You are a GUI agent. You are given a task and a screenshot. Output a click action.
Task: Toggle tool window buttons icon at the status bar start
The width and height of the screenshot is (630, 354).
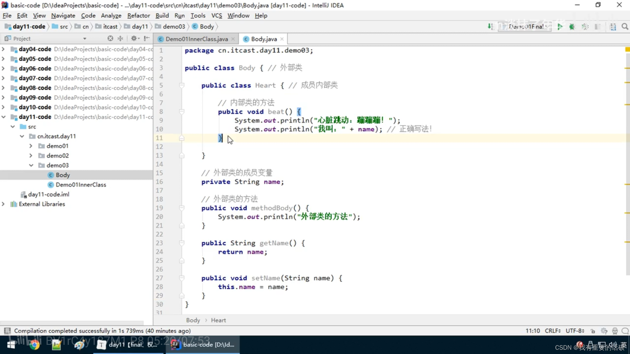(7, 331)
